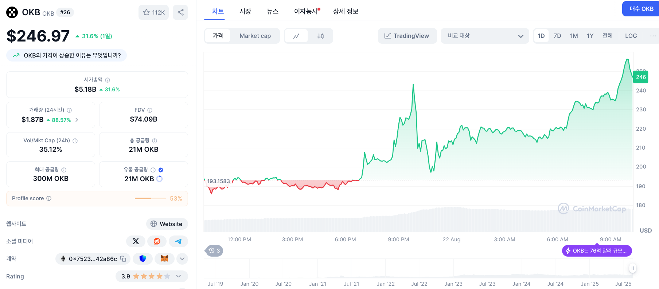The height and width of the screenshot is (289, 659).
Task: Click the OKB는 76억 달러 규모 news tag
Action: pos(597,251)
